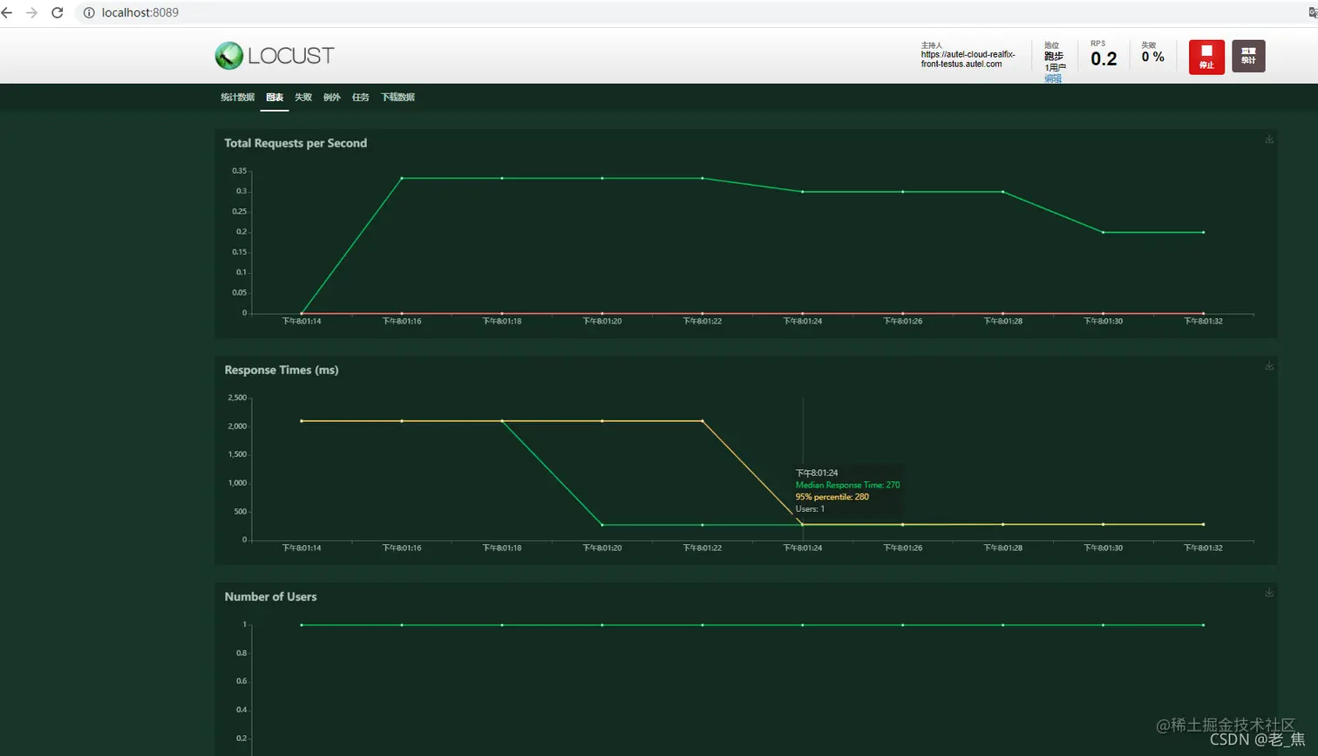
Task: Click the Total Requests per Second title
Action: point(296,143)
